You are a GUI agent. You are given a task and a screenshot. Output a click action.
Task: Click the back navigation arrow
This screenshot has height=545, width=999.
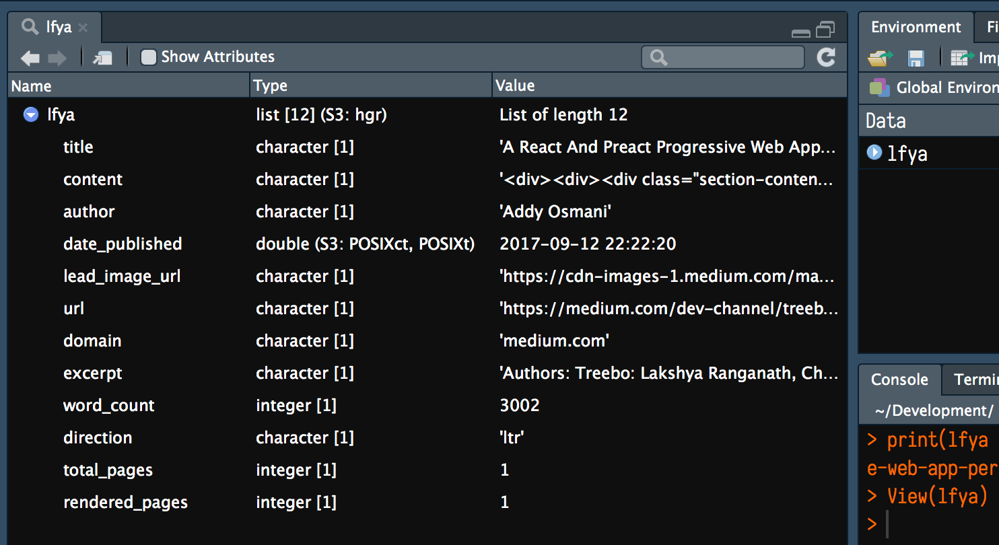30,59
